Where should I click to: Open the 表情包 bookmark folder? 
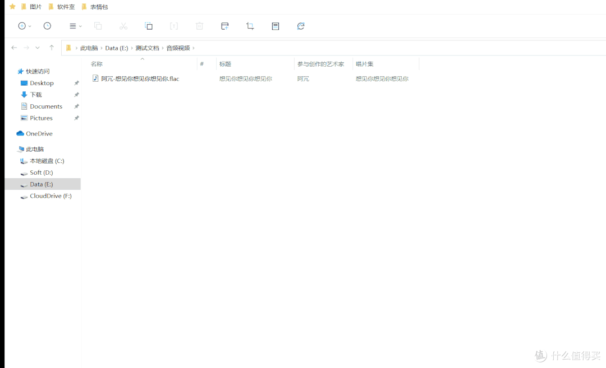(x=95, y=7)
